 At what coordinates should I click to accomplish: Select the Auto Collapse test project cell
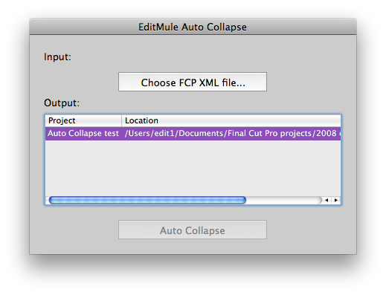point(83,134)
